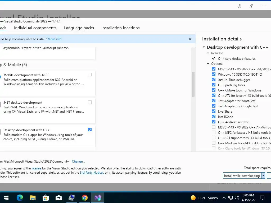
Task: Switch to Individual components tab
Action: tap(35, 28)
